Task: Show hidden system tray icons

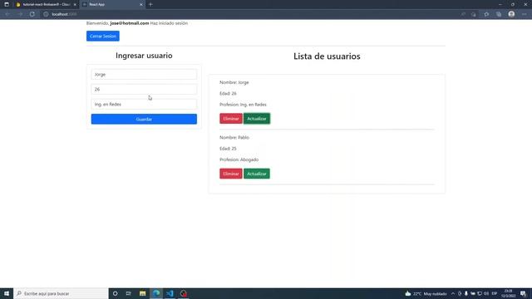Action: coord(453,293)
